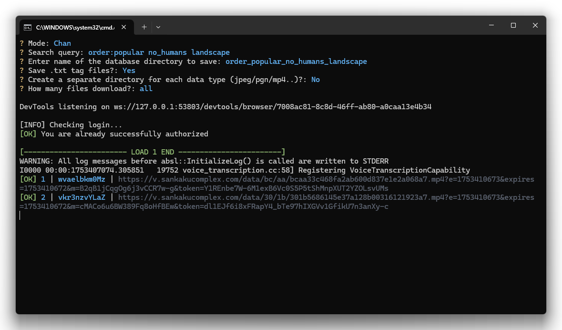
Task: Maximize the terminal window
Action: click(513, 25)
